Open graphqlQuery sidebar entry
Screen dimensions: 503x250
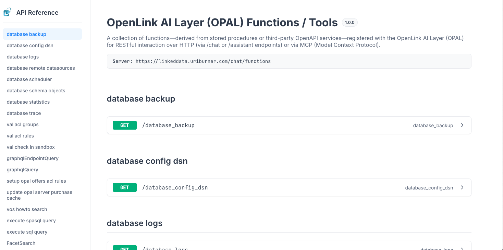coord(42,170)
